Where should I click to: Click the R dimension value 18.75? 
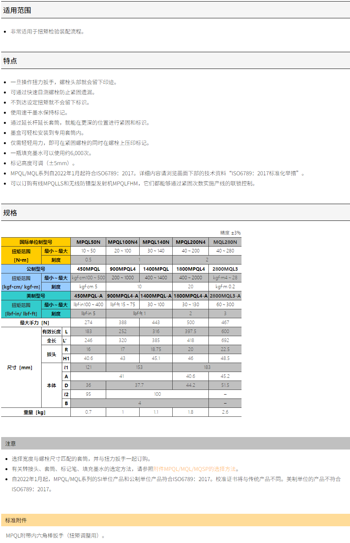click(x=156, y=349)
